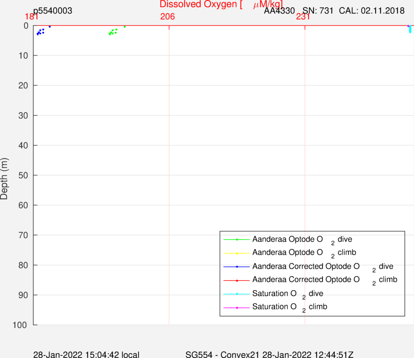Click the cyan line sample in legend
The image size is (414, 358).
(237, 294)
